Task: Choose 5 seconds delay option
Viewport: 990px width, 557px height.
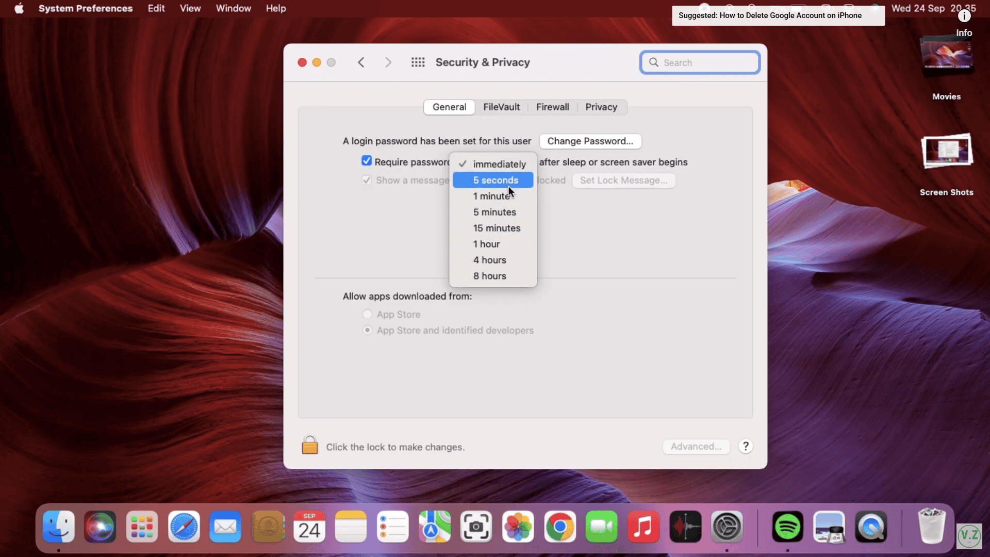Action: [x=493, y=180]
